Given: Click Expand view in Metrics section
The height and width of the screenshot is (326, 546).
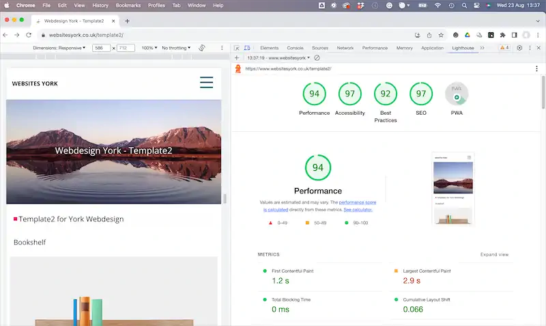Looking at the screenshot, I should tap(494, 254).
